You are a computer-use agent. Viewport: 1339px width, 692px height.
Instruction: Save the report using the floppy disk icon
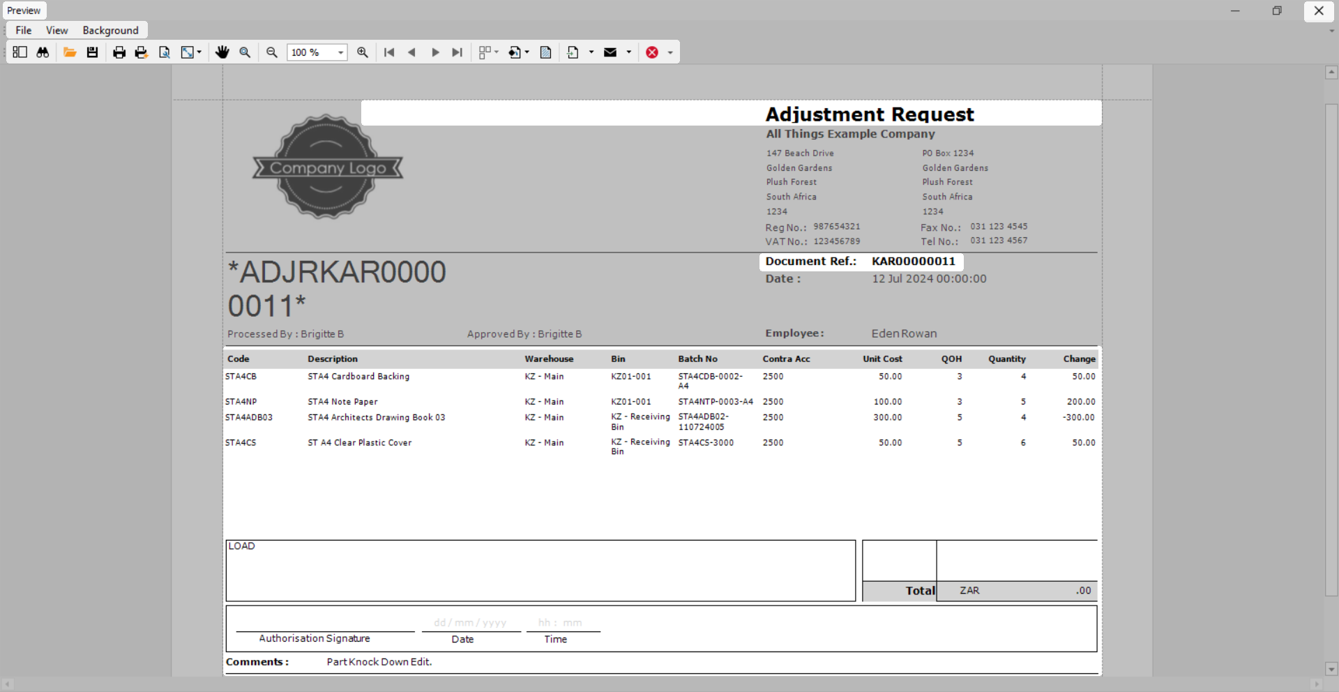(92, 52)
